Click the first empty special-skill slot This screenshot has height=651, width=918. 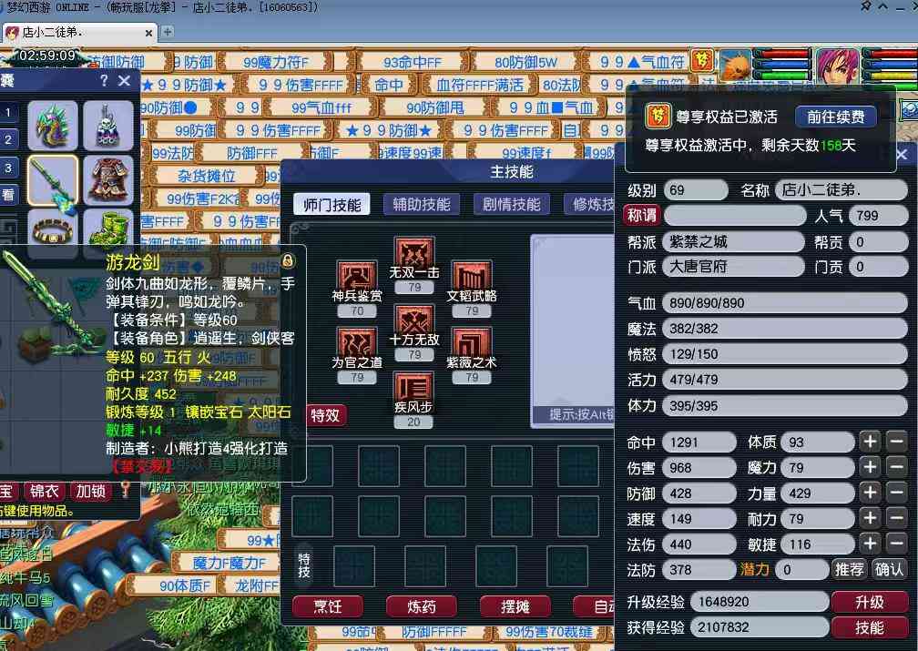coord(353,565)
